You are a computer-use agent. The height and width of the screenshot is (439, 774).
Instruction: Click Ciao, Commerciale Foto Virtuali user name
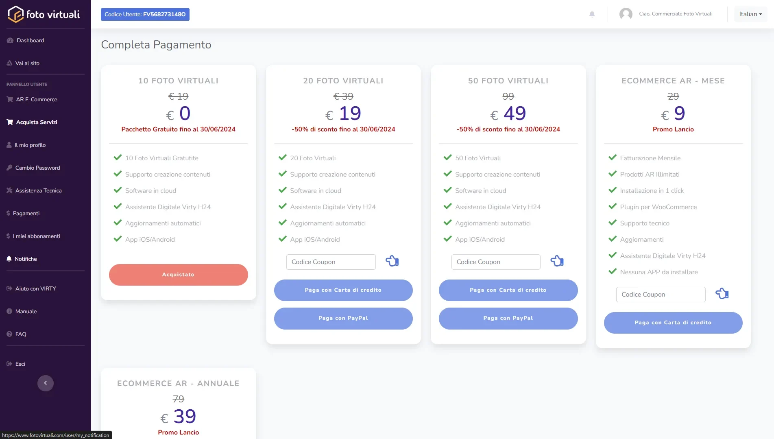tap(676, 14)
